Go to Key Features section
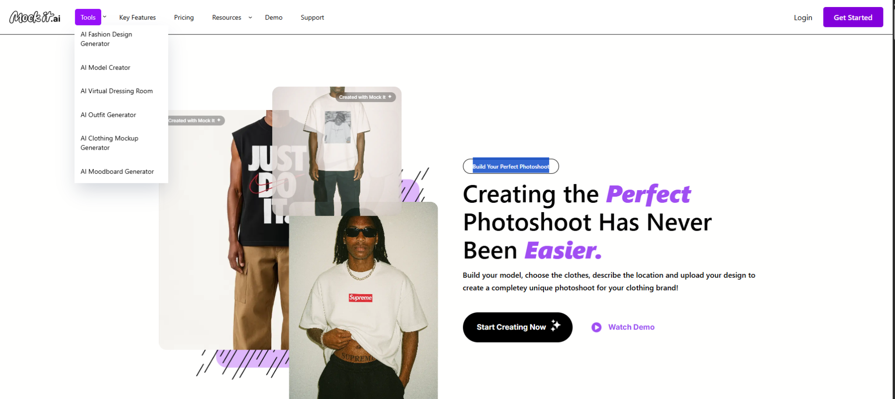895x399 pixels. click(x=138, y=17)
